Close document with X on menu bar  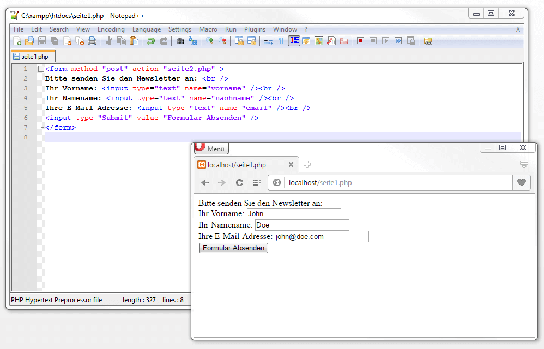518,29
